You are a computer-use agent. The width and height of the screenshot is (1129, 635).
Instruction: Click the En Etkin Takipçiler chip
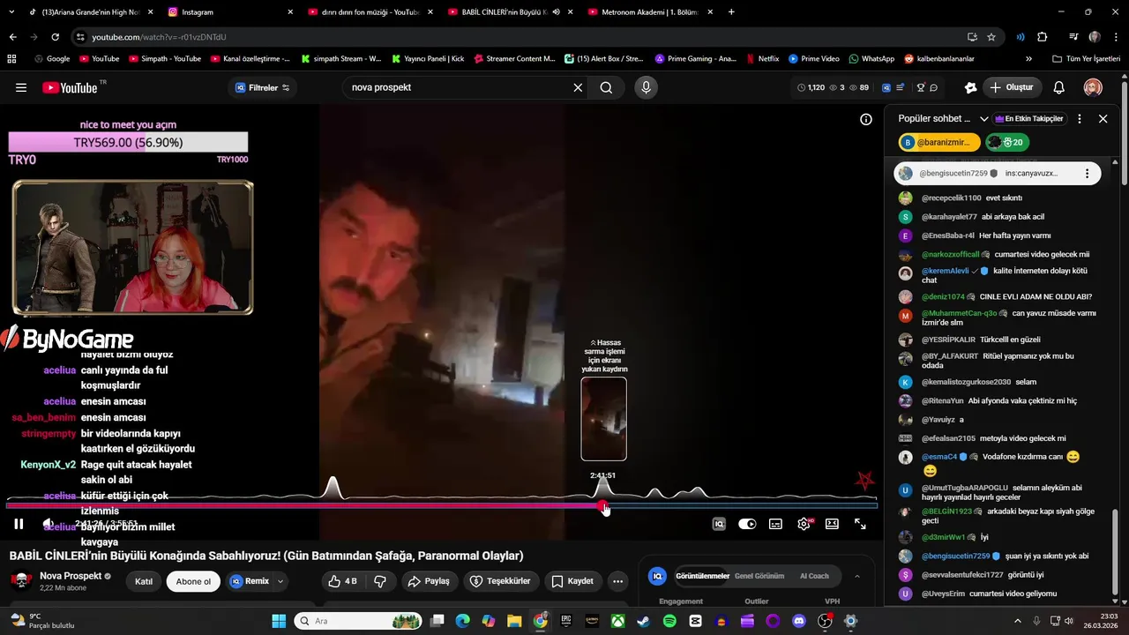[1029, 118]
